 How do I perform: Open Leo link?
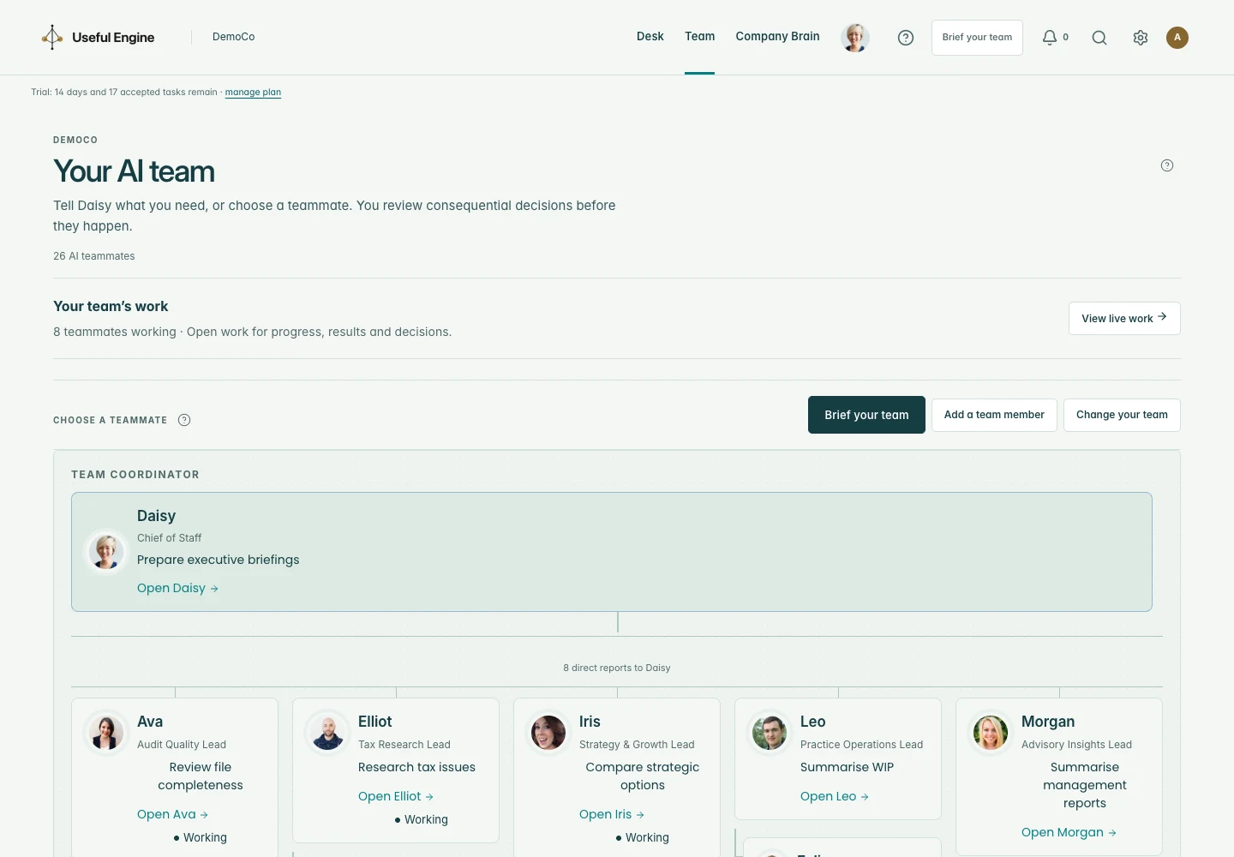coord(835,796)
